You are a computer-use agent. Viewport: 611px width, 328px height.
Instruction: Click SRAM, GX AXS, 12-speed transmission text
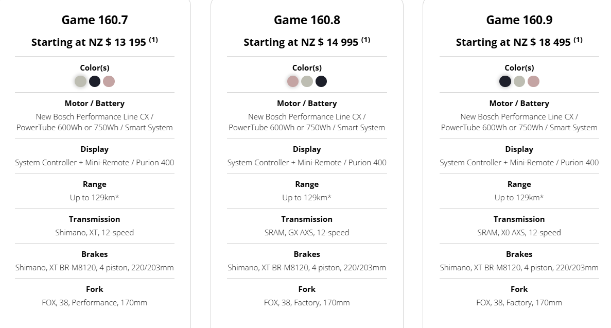307,232
